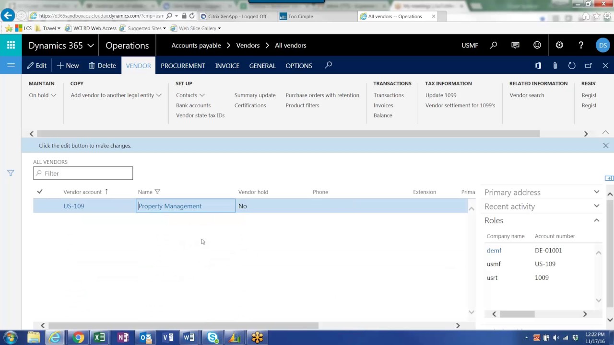Open the help question mark icon
The image size is (614, 345).
pyautogui.click(x=581, y=46)
